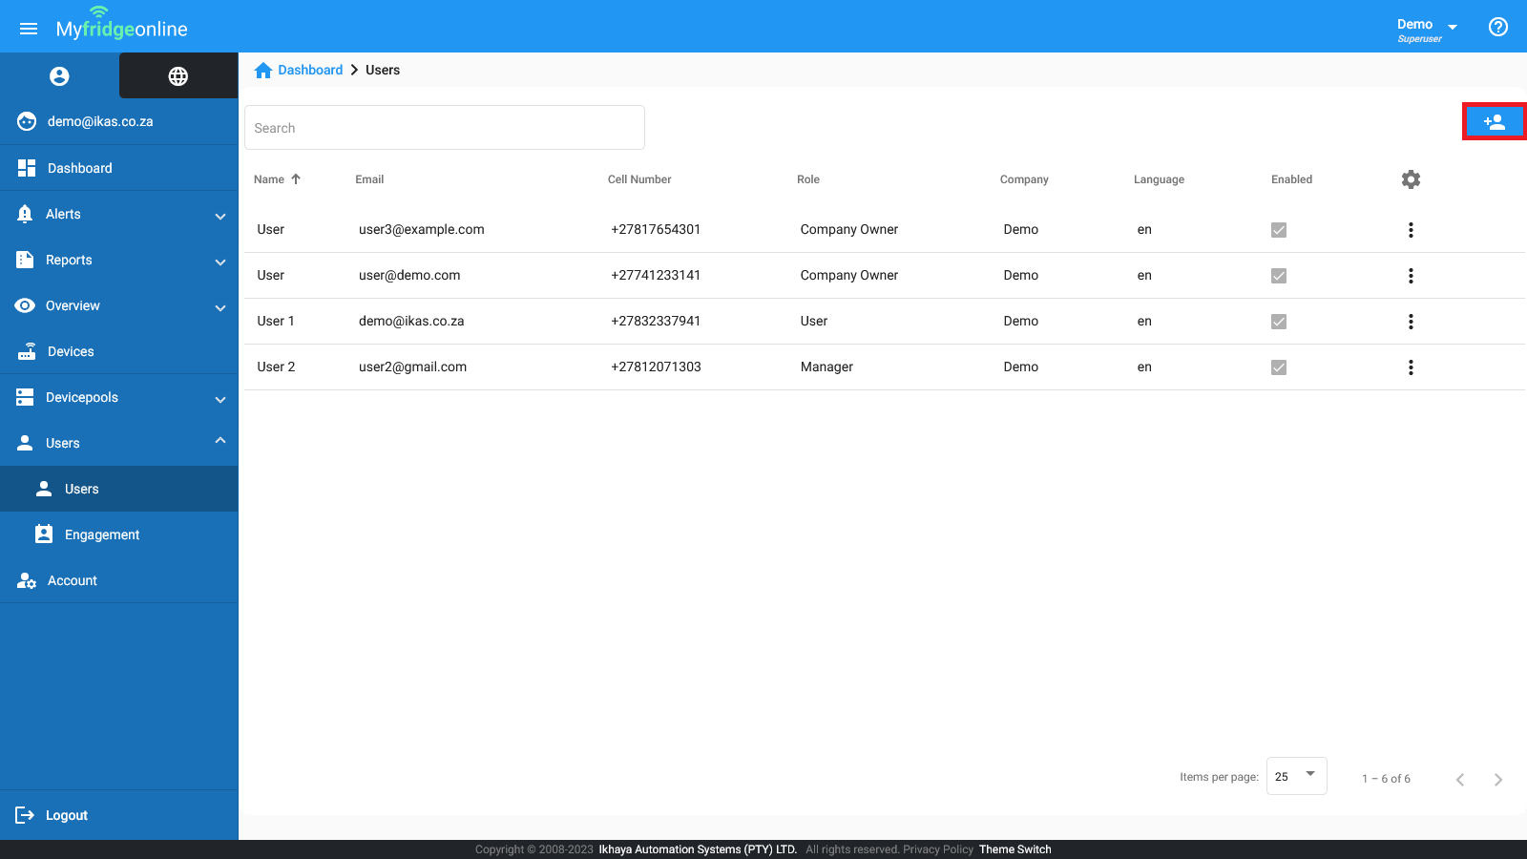The height and width of the screenshot is (859, 1527).
Task: Expand the Overview menu chevron
Action: pyautogui.click(x=220, y=307)
